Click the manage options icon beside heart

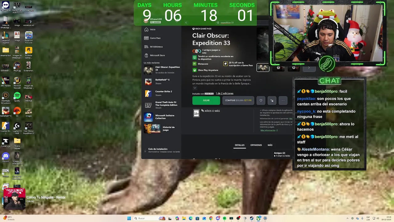[272, 100]
